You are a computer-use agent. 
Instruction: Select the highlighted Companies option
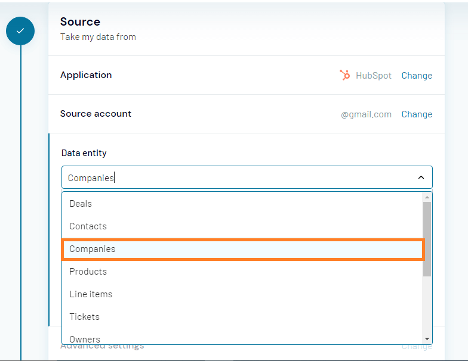(93, 249)
